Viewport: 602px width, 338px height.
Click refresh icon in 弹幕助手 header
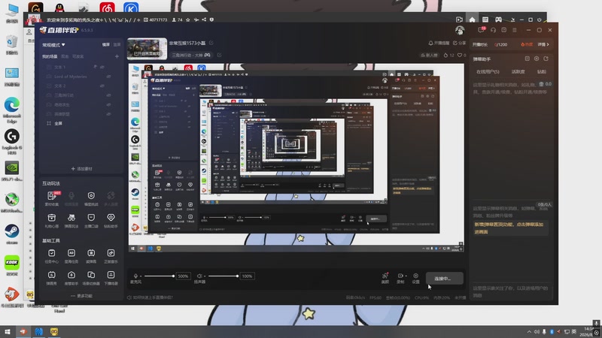546,59
